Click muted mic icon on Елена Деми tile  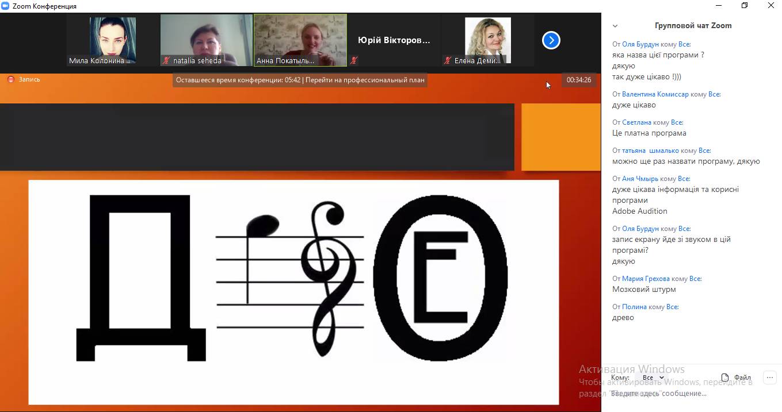447,60
